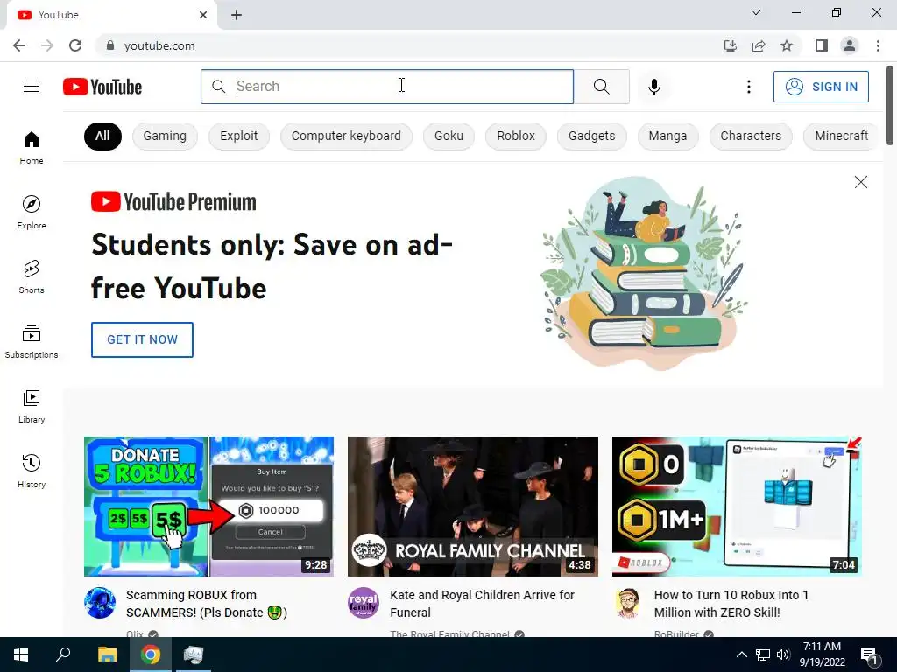This screenshot has height=672, width=897.
Task: Select the Roblox filter chip
Action: point(515,136)
